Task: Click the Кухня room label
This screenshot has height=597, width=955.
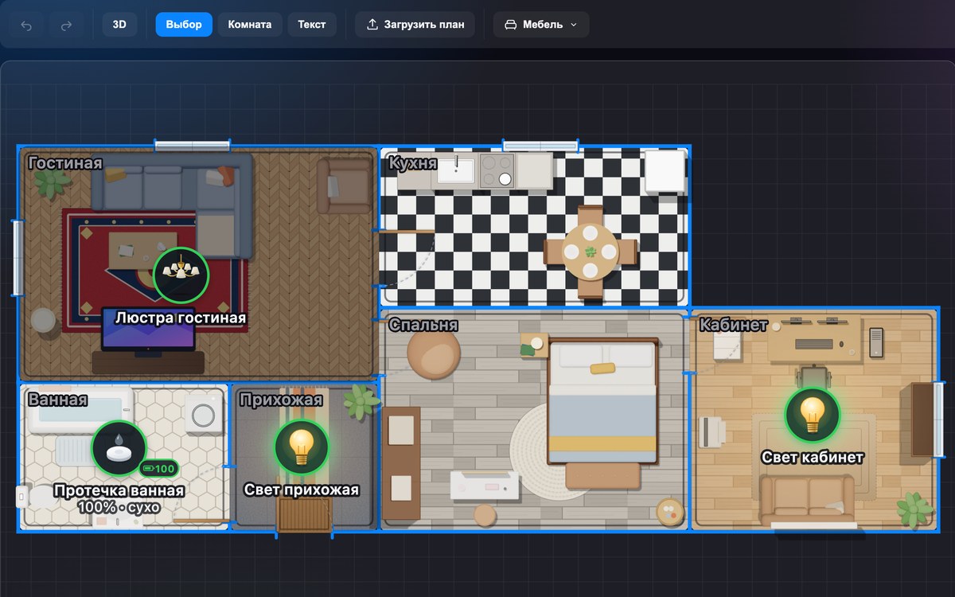Action: (412, 163)
